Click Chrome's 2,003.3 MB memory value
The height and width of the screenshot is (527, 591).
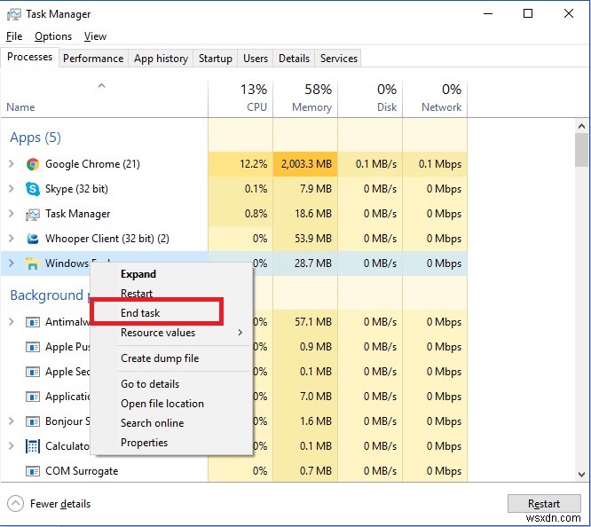[306, 164]
